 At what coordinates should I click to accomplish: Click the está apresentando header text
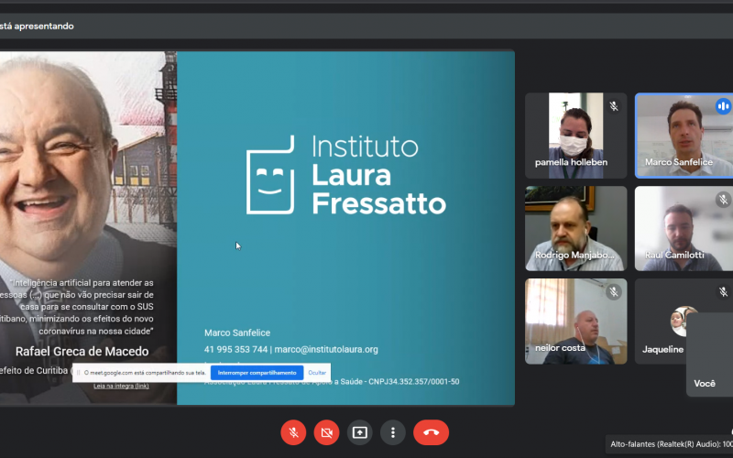coord(37,27)
